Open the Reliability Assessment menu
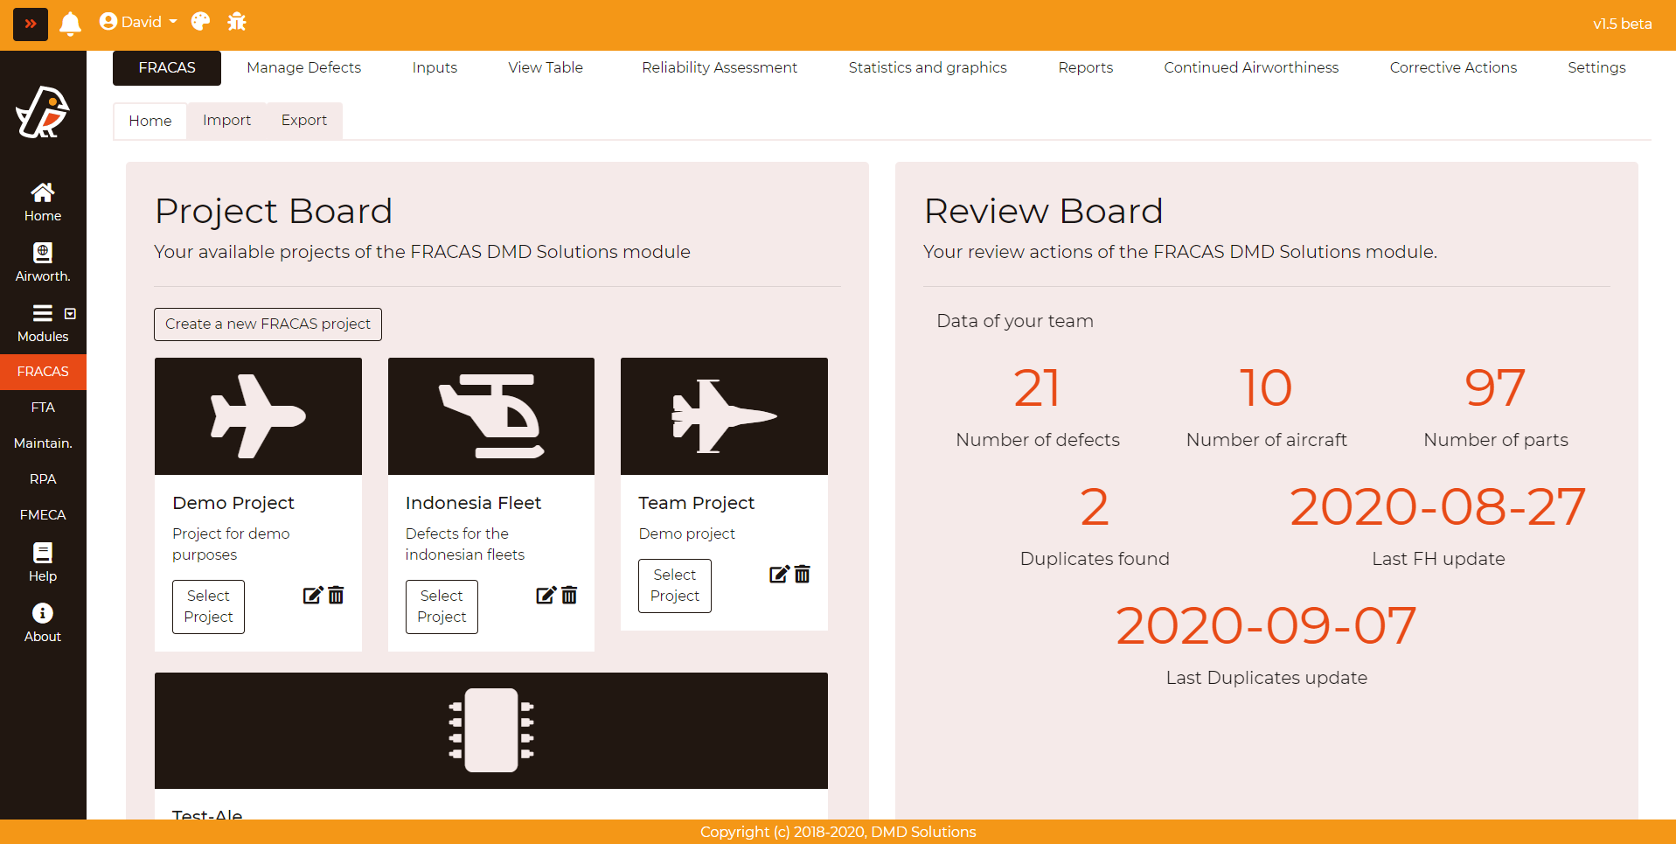 point(719,67)
